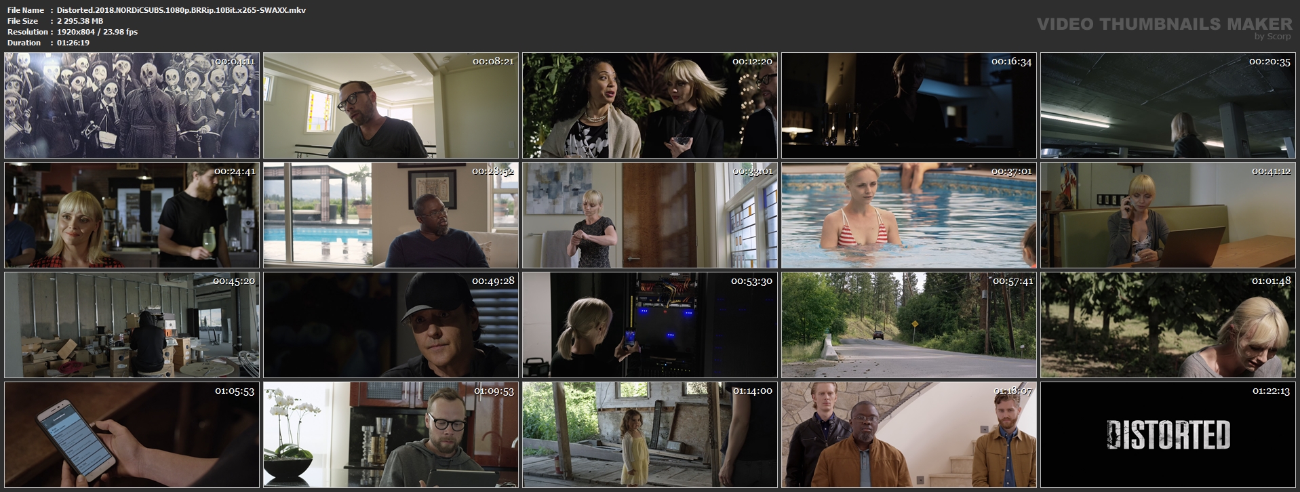This screenshot has height=492, width=1300.
Task: Open the phone thumbnail stamped 01:05:53
Action: tap(132, 434)
